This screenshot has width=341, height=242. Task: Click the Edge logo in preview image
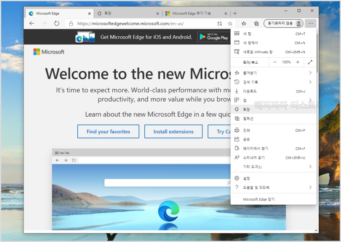(169, 211)
